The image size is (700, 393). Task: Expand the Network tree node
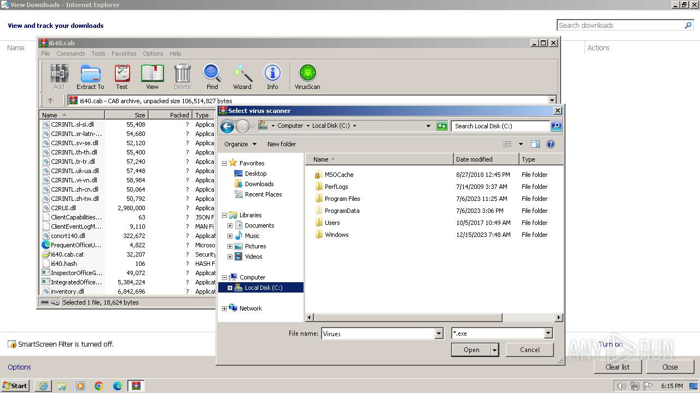click(224, 308)
